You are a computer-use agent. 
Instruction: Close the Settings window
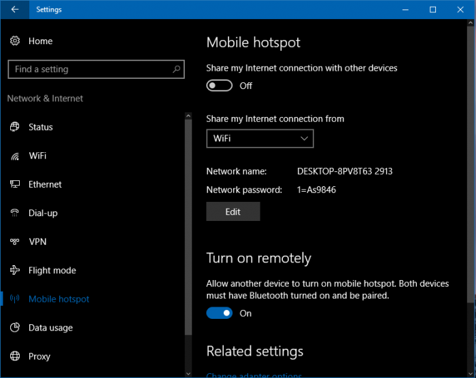[460, 10]
